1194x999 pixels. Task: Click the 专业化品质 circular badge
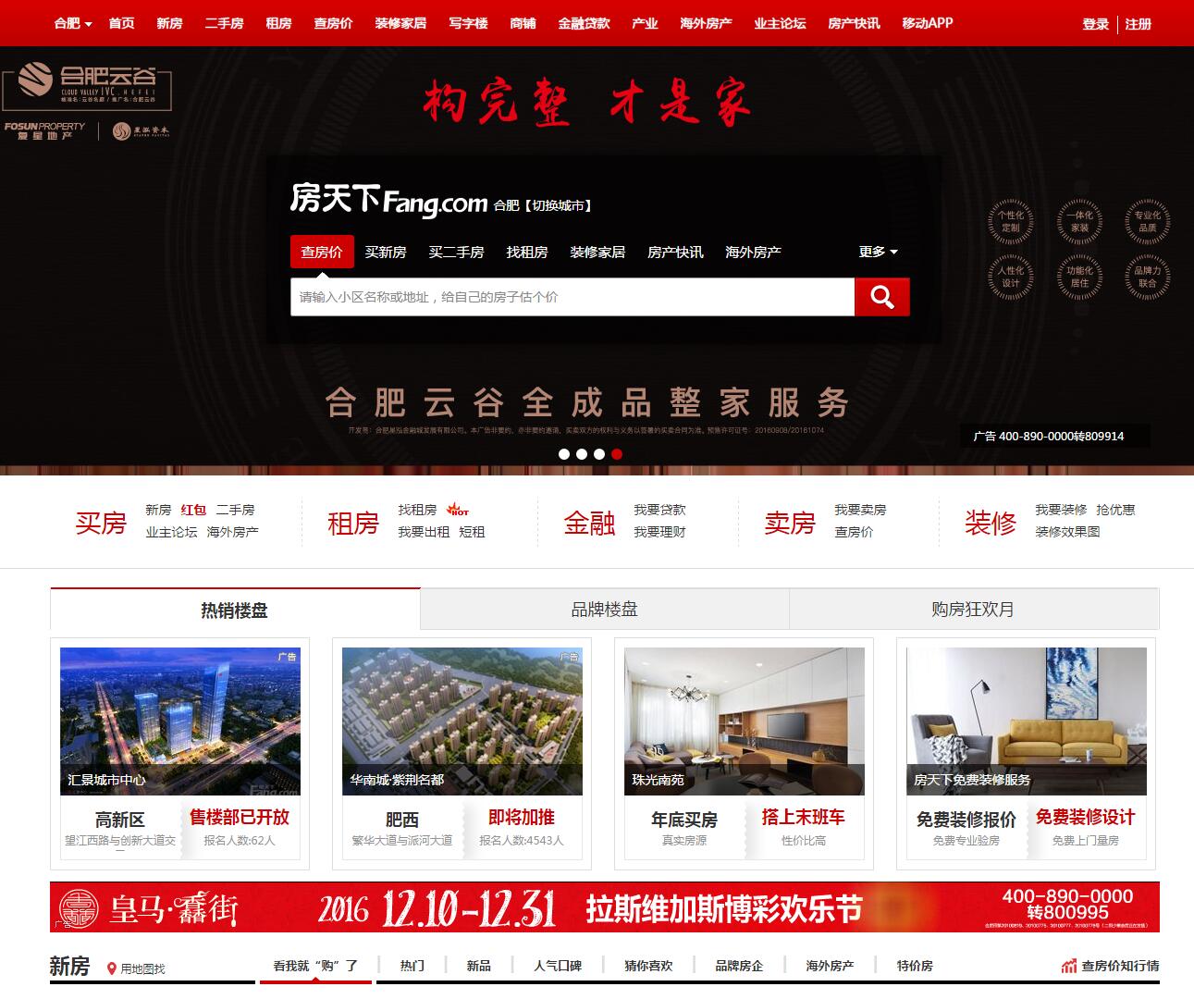pos(1147,222)
